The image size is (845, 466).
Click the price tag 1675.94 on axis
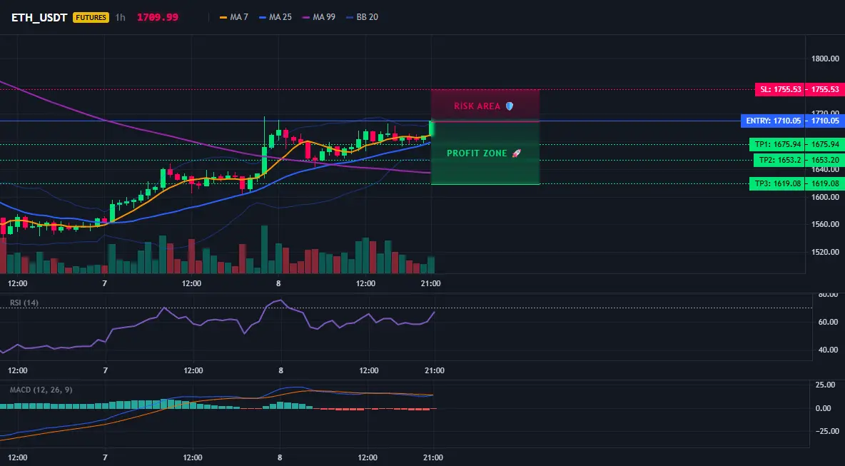[825, 144]
